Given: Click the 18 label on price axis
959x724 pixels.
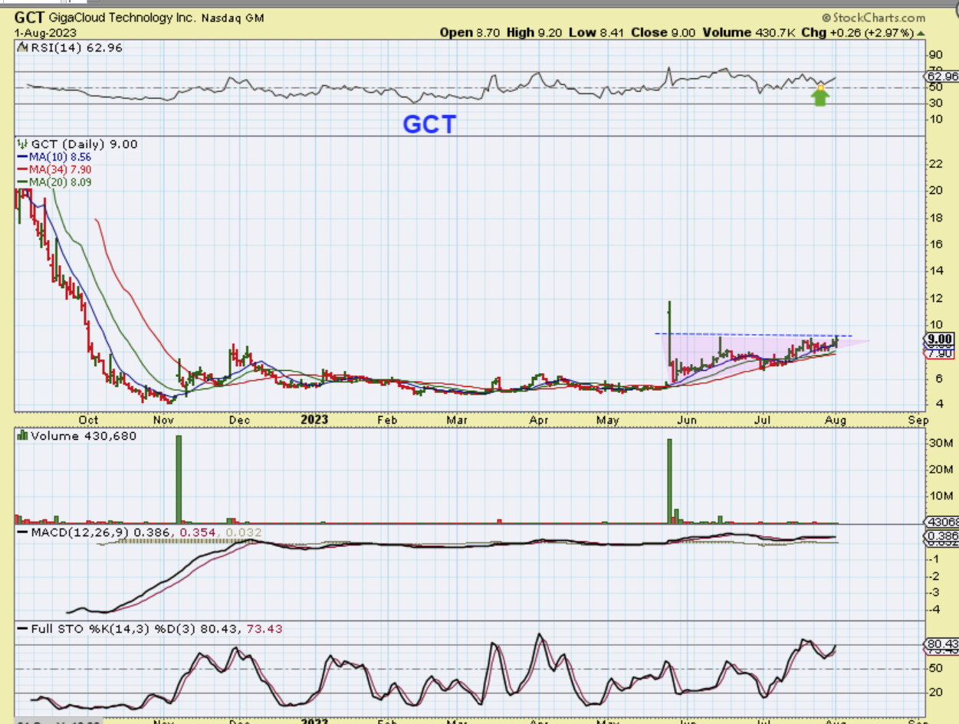Looking at the screenshot, I should [935, 218].
